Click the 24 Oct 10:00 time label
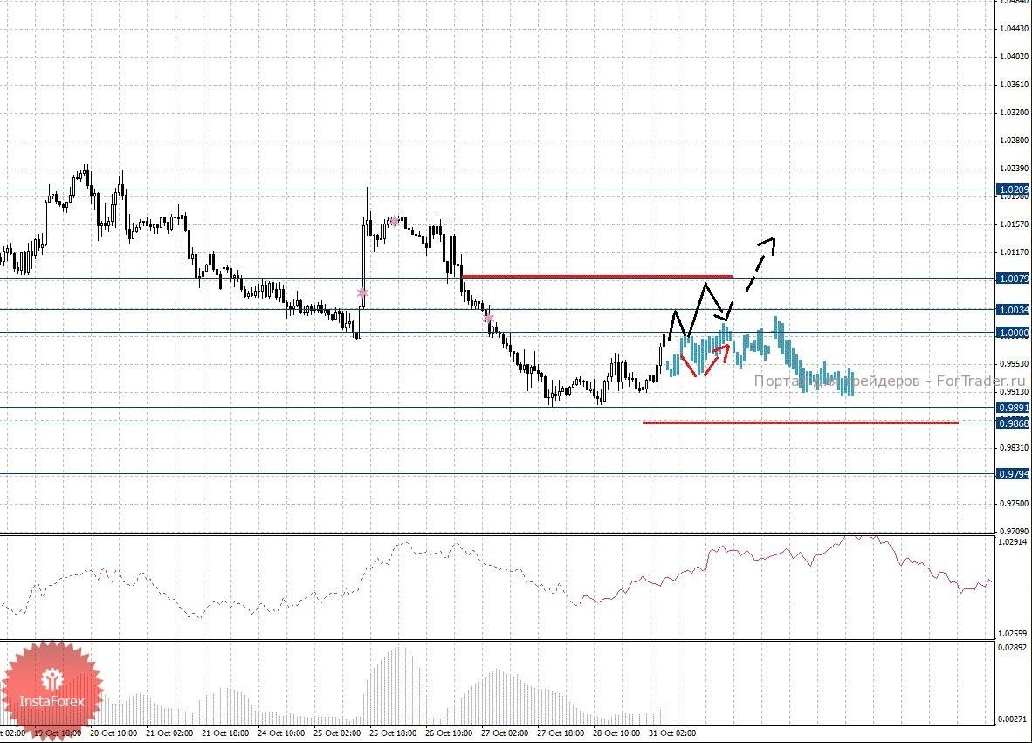This screenshot has width=1032, height=743. [x=281, y=733]
